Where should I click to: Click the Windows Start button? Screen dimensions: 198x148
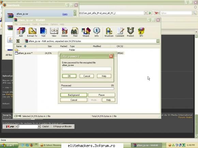(8, 145)
